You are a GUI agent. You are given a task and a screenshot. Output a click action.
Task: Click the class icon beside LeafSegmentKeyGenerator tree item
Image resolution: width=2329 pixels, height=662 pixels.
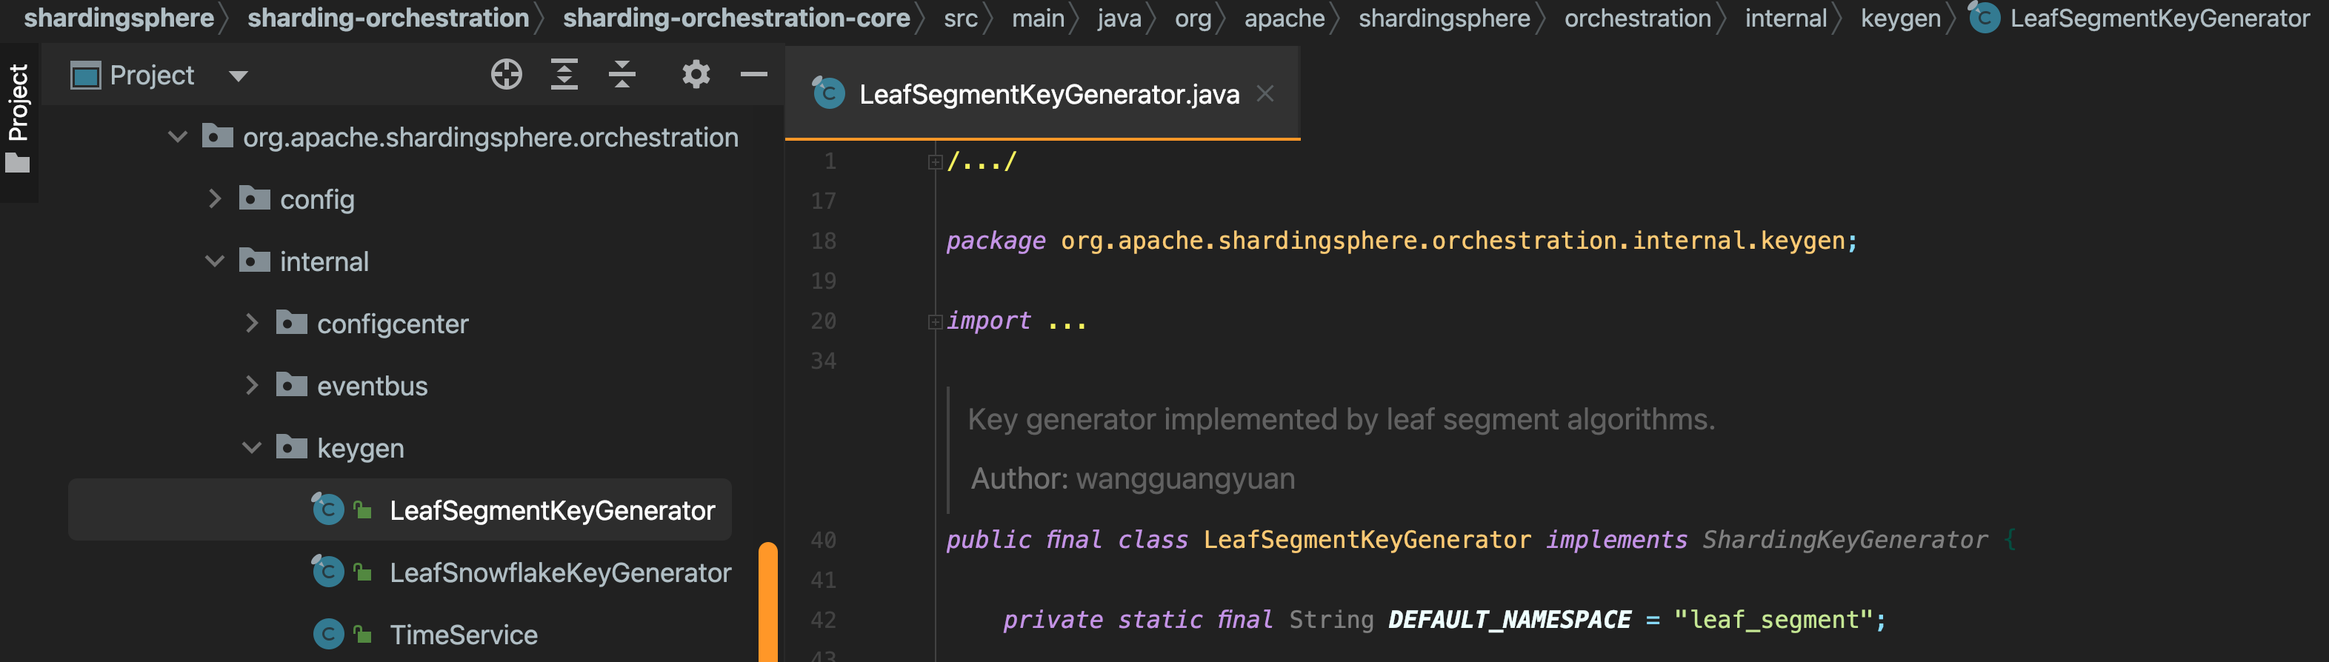click(327, 509)
